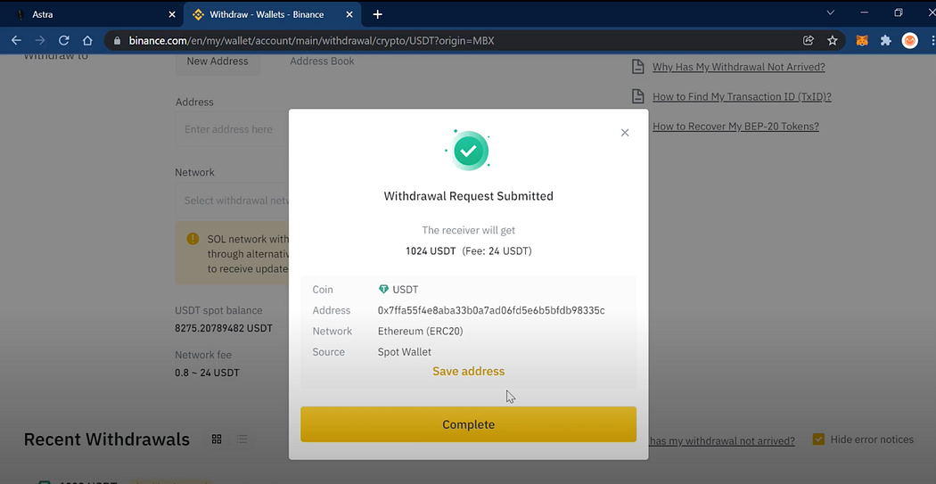Switch to the Address Book tab
936x484 pixels.
pos(322,61)
